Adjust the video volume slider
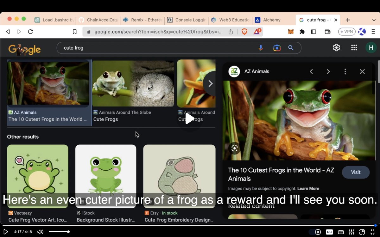The height and width of the screenshot is (237, 380). tap(59, 232)
